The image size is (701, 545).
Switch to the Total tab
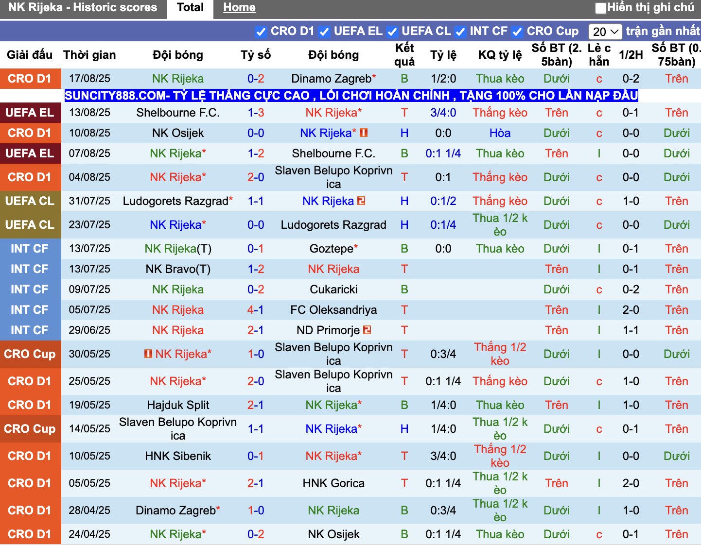coord(190,8)
